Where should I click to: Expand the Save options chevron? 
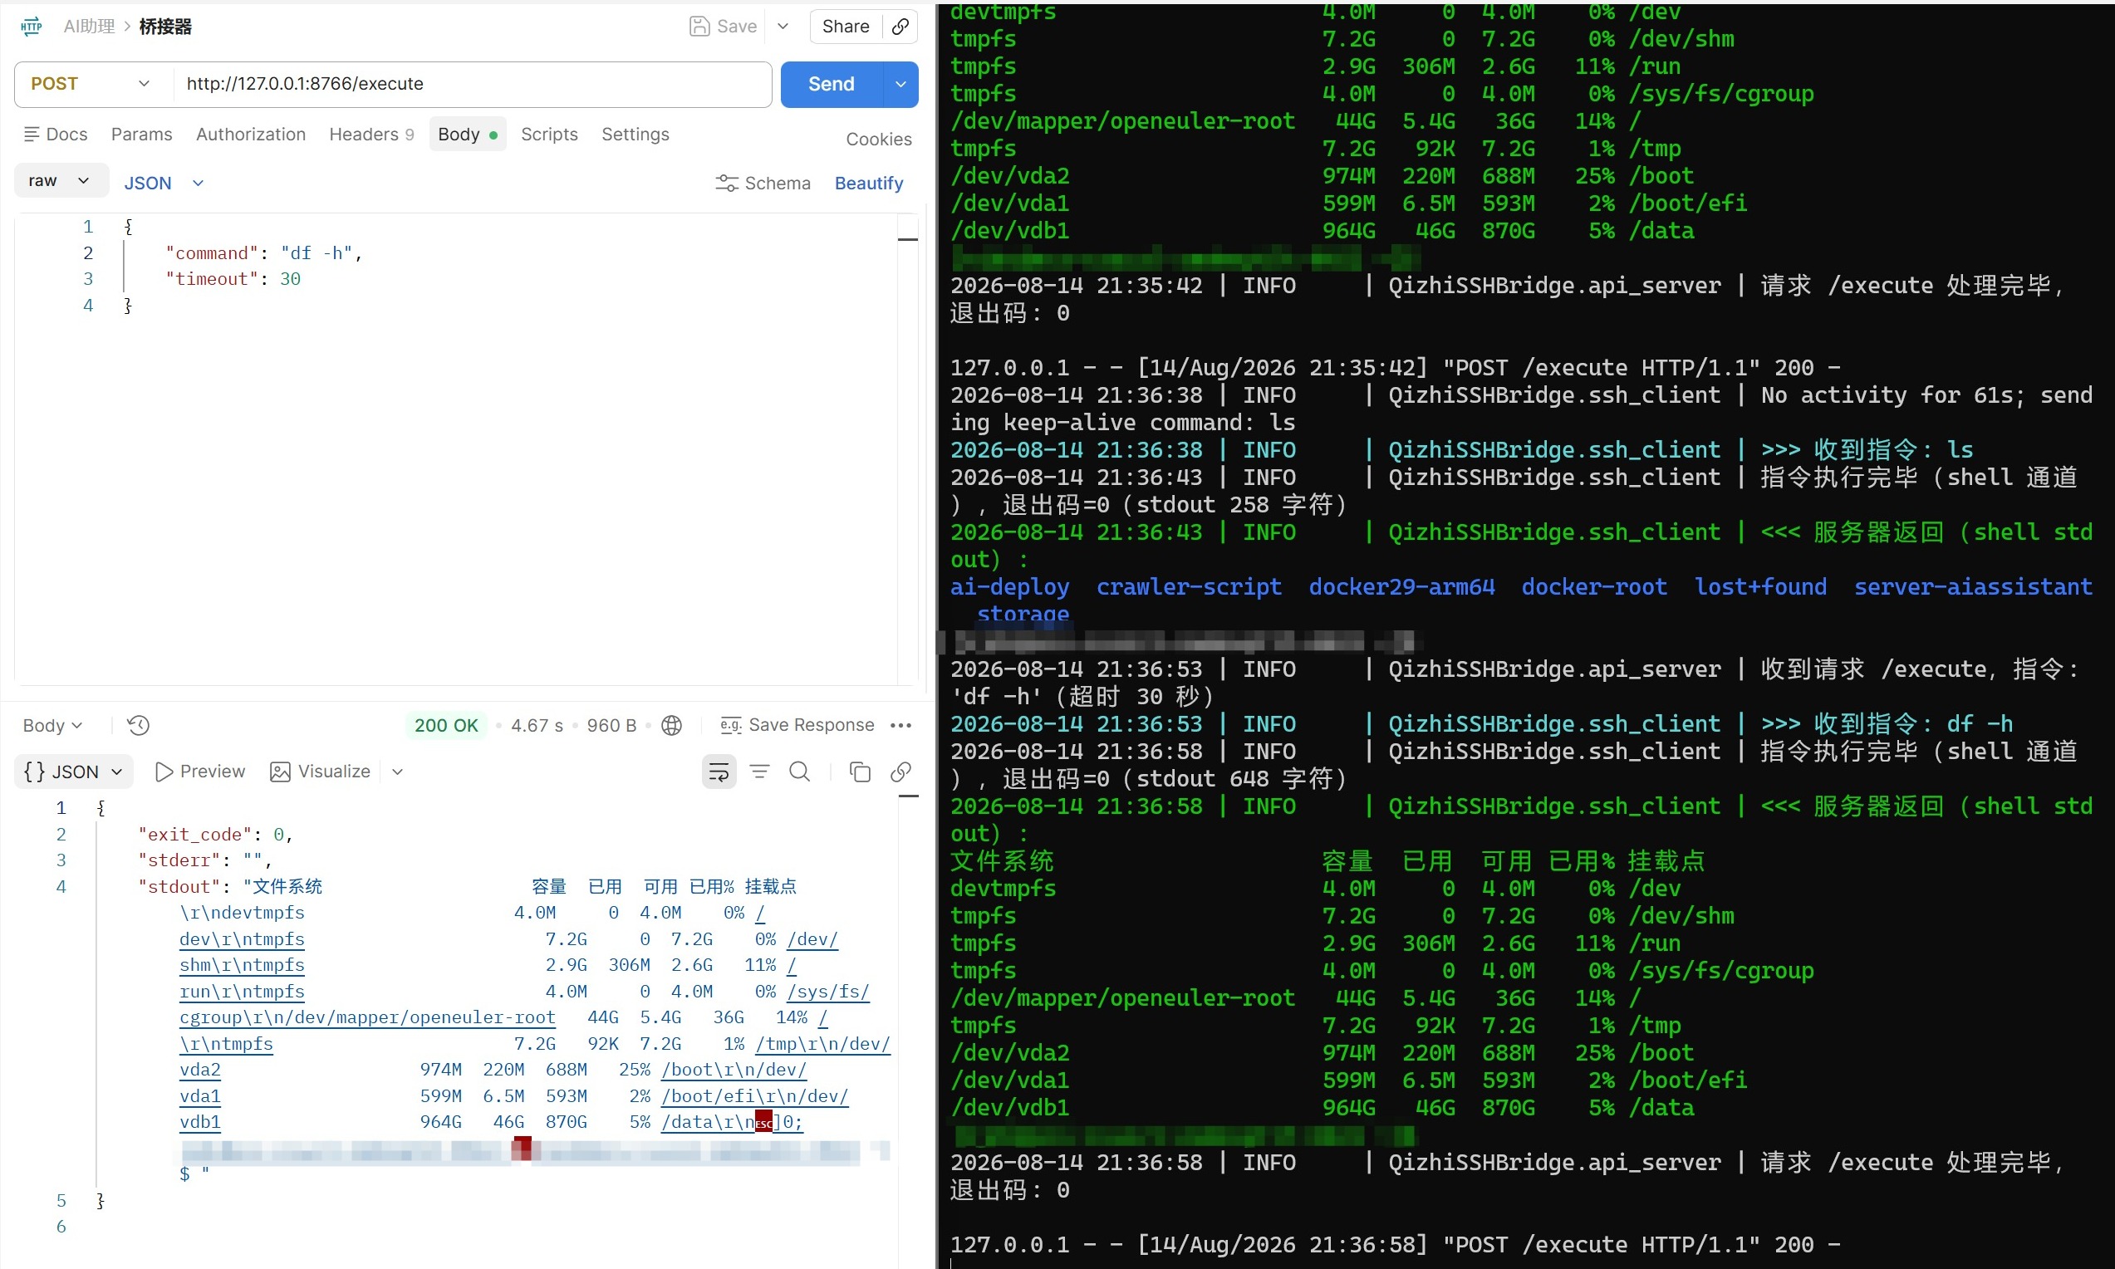[x=783, y=27]
